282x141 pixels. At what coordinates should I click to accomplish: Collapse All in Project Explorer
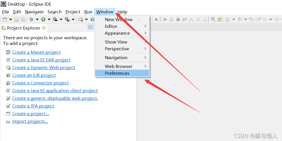point(91,27)
